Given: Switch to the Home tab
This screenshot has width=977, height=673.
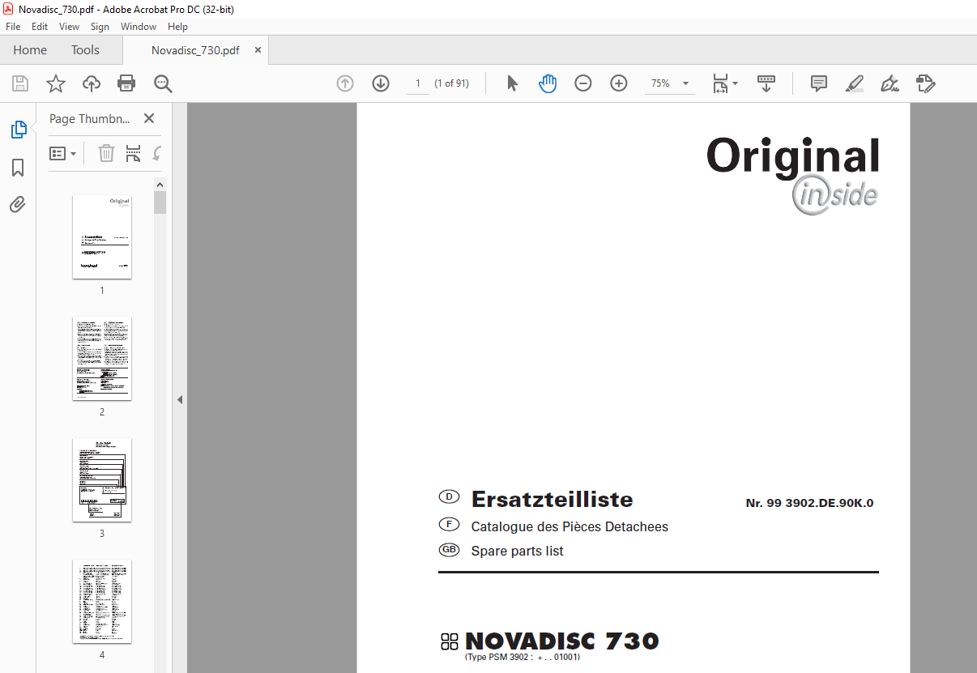Looking at the screenshot, I should coord(30,50).
